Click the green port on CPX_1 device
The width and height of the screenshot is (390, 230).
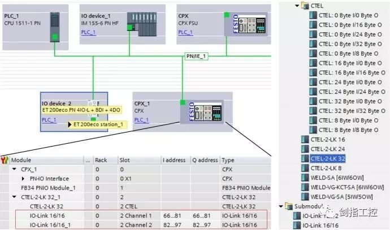183,102
